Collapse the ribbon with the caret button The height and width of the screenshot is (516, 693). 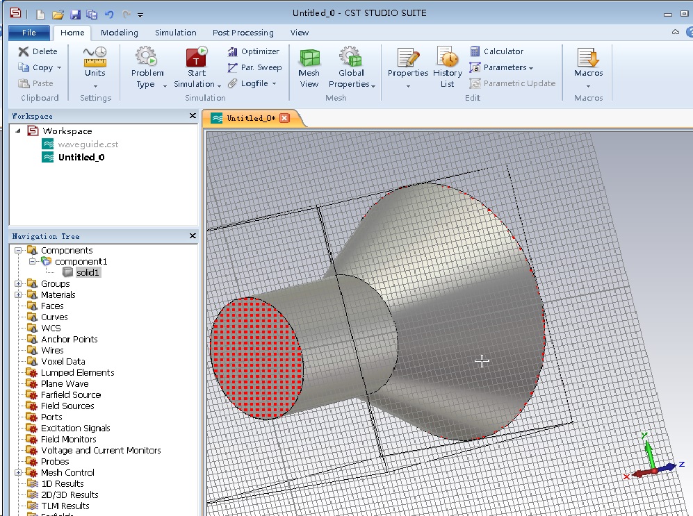[x=676, y=32]
